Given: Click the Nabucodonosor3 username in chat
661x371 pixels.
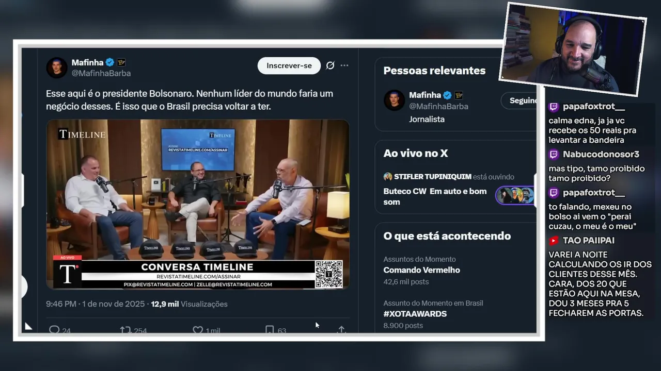Looking at the screenshot, I should click(x=601, y=155).
